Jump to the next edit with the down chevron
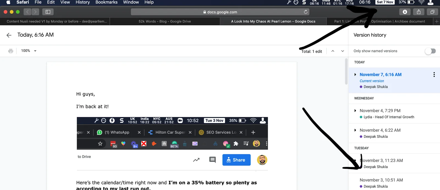Image resolution: width=440 pixels, height=190 pixels. click(342, 51)
